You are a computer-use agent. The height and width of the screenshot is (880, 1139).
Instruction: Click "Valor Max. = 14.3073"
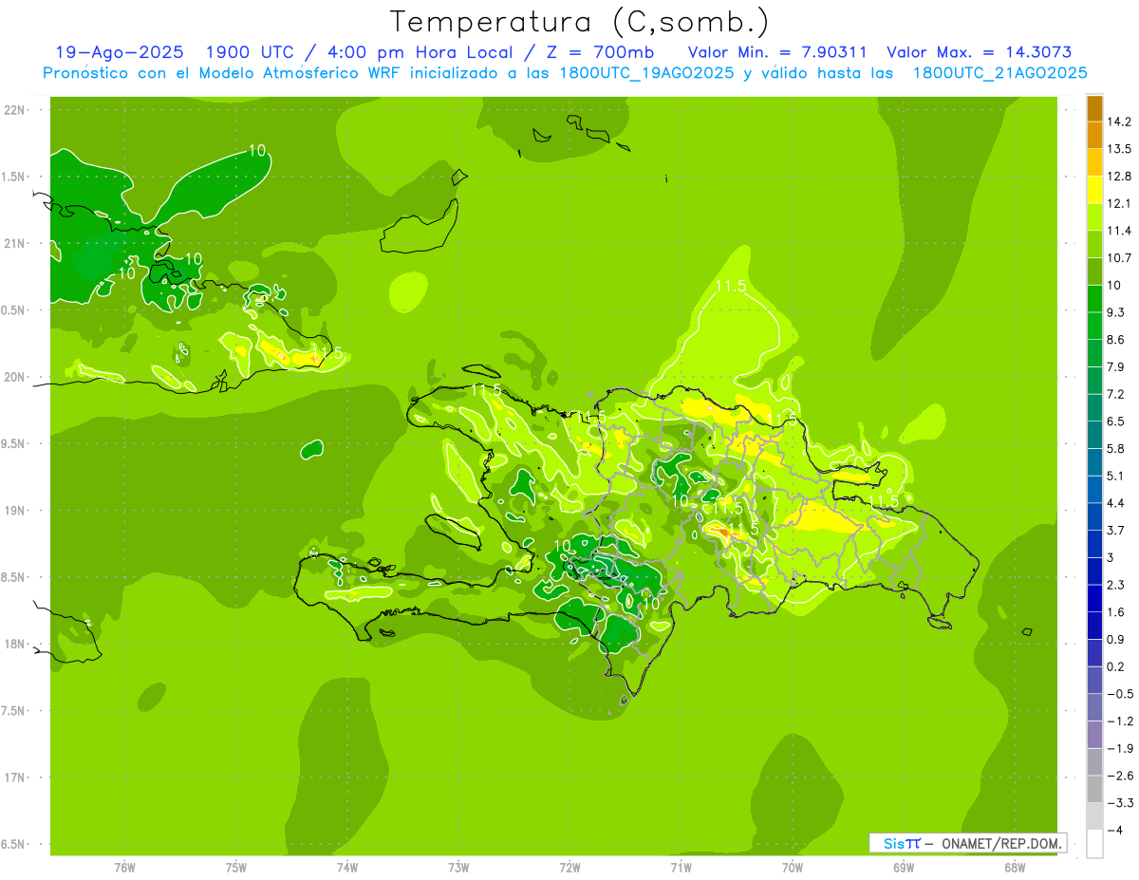(979, 52)
